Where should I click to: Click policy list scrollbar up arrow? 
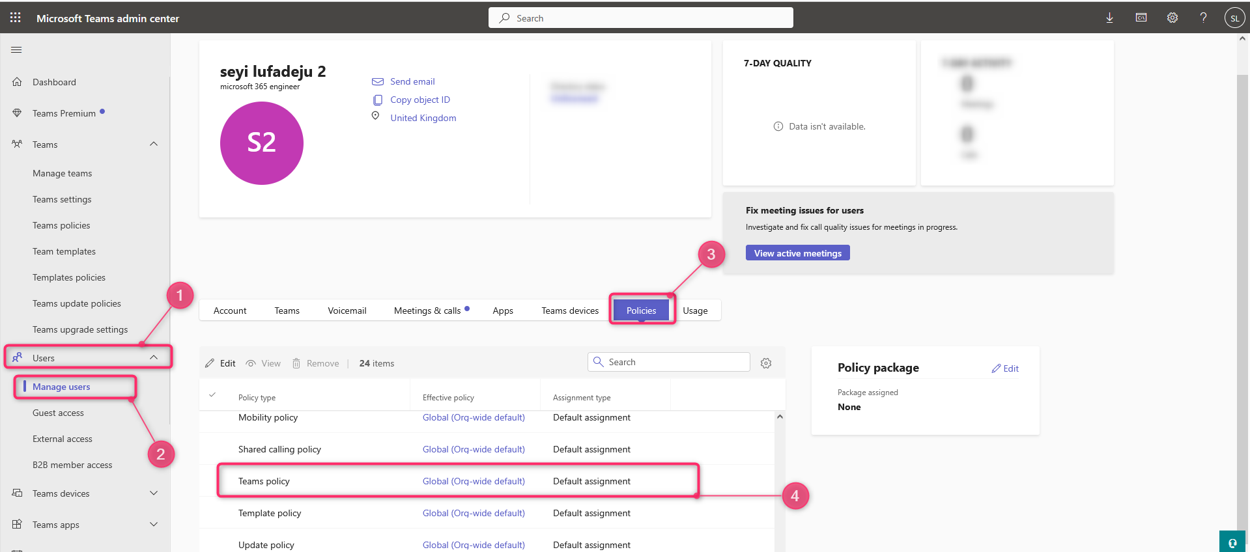point(780,417)
